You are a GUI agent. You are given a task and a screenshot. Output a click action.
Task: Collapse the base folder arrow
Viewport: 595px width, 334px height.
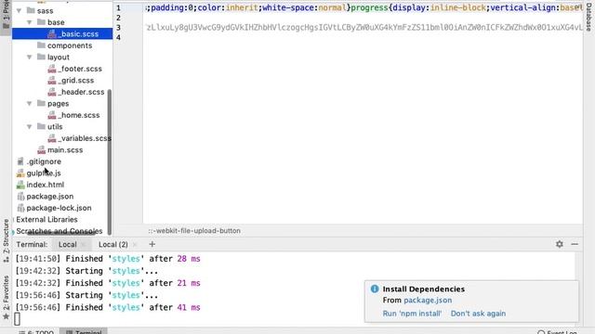(x=29, y=22)
